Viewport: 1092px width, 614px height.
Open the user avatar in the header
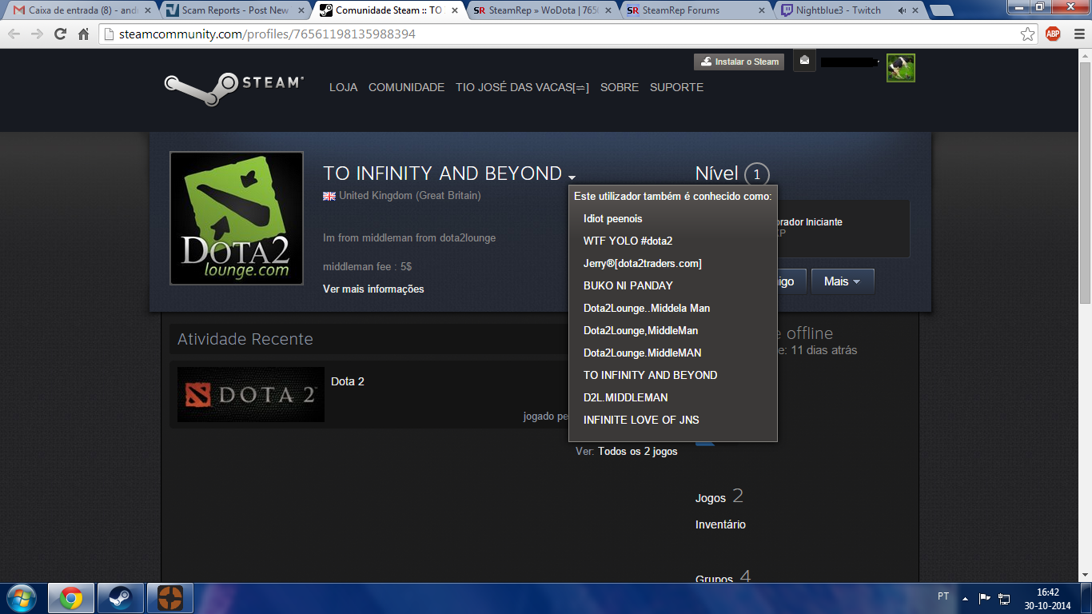tap(901, 68)
